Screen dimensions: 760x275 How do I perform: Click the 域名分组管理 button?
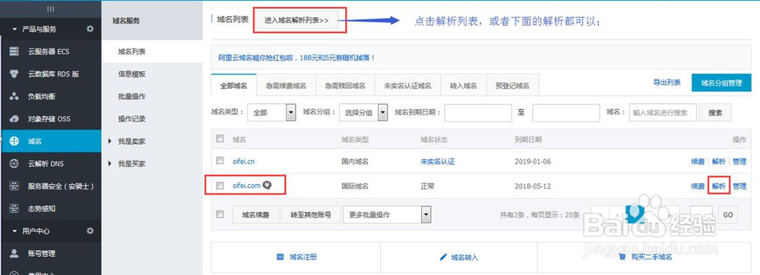pos(721,83)
